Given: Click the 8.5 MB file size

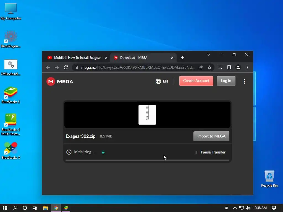Looking at the screenshot, I should [x=106, y=136].
